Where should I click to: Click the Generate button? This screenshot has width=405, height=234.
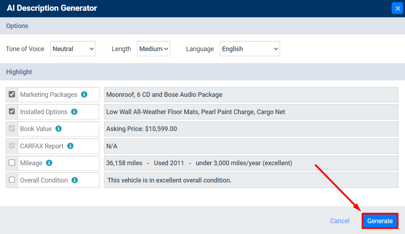(380, 221)
